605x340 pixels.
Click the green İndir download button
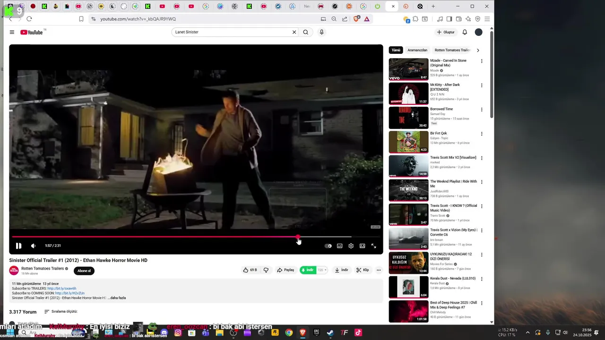(x=308, y=270)
